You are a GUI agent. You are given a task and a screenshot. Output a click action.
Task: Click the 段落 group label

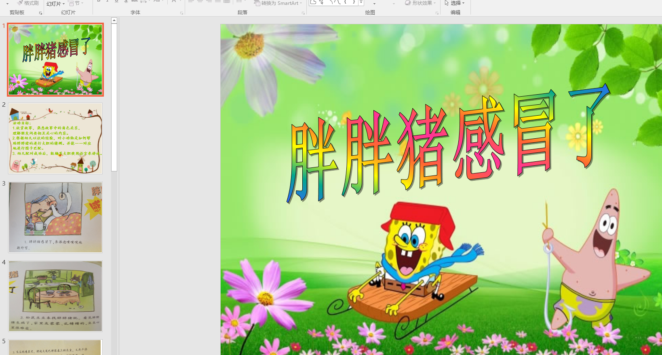(242, 13)
